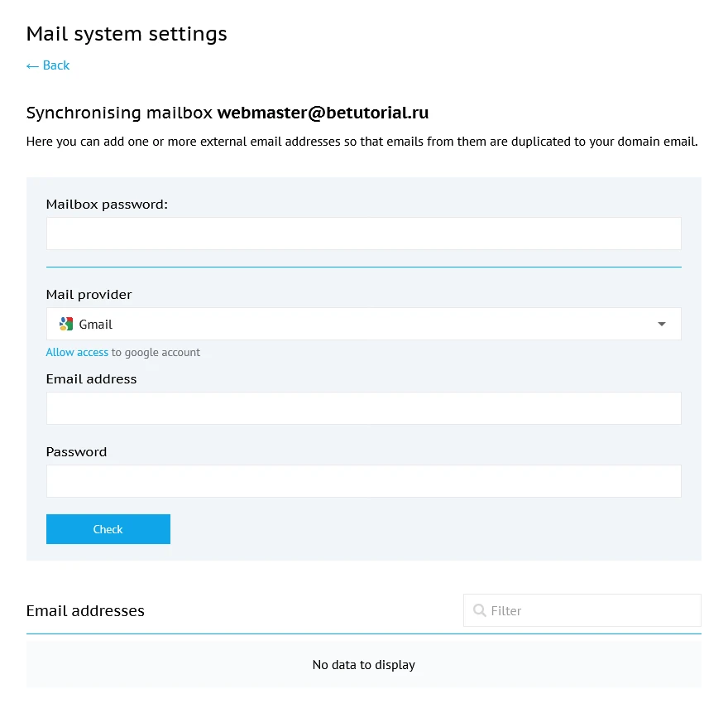728x713 pixels.
Task: Click the Synchronising mailbox heading text
Action: pos(121,113)
